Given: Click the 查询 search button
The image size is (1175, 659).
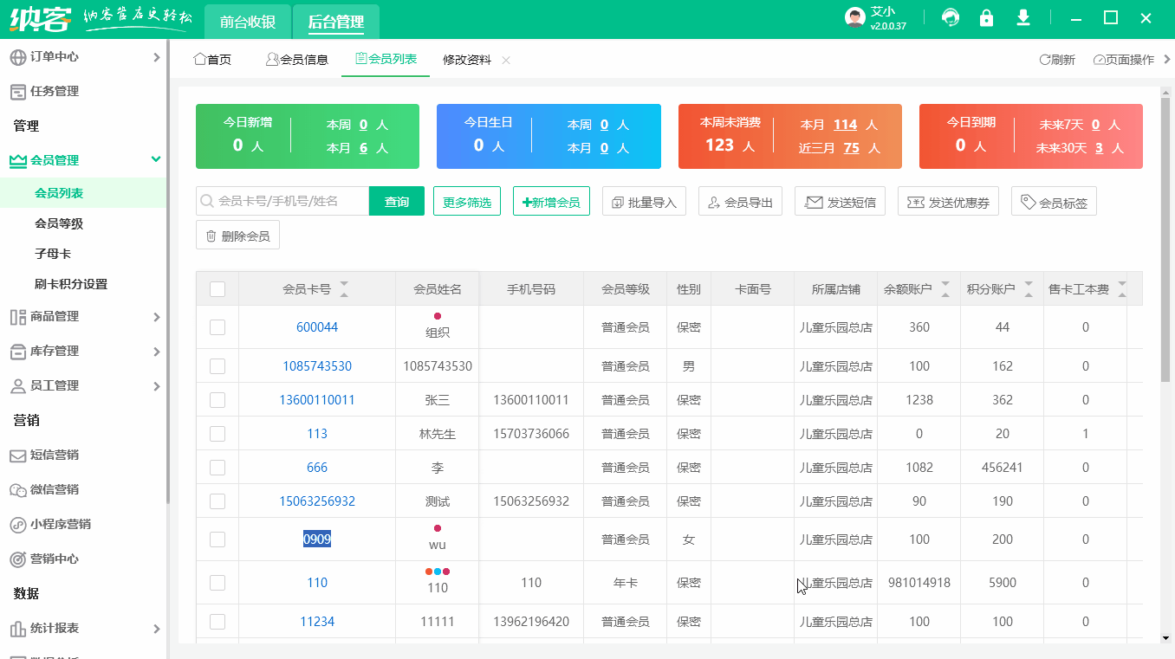Looking at the screenshot, I should pyautogui.click(x=396, y=200).
